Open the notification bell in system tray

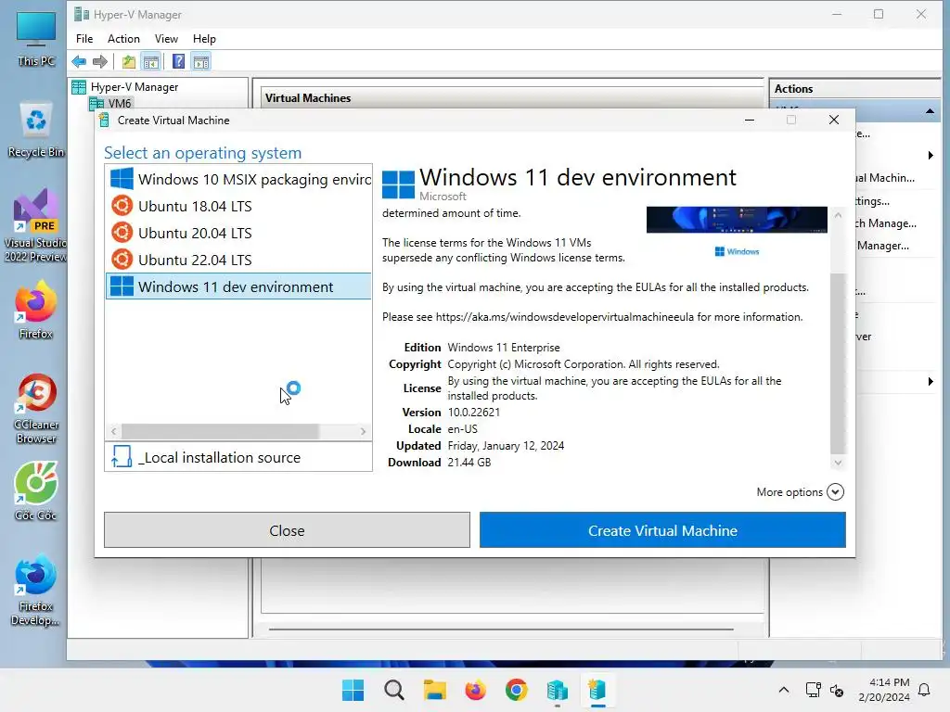(x=925, y=690)
